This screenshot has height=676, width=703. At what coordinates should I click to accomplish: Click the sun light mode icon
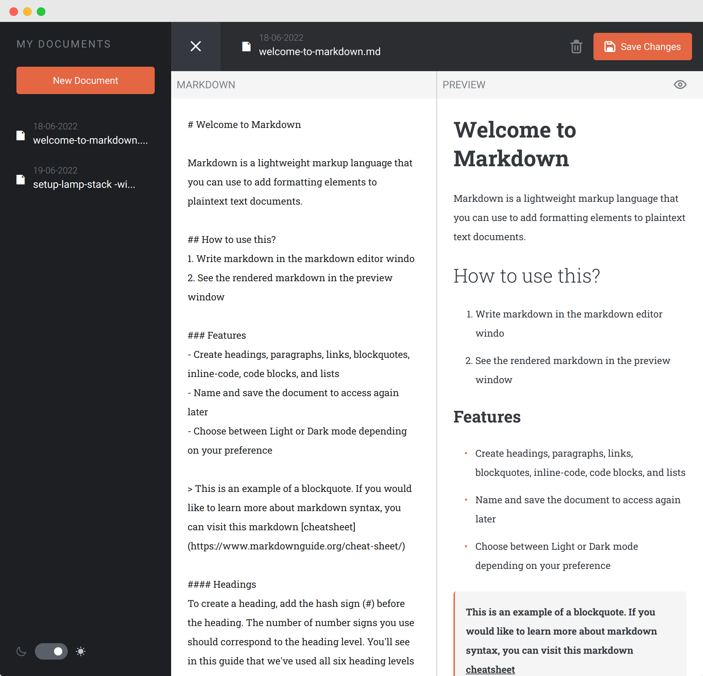[x=81, y=651]
